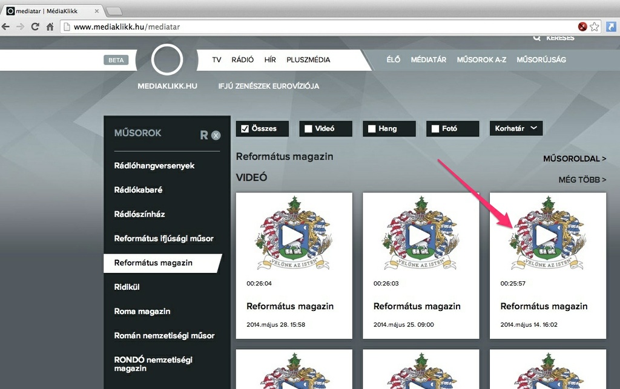Screen dimensions: 620x389
Task: Select Roma magazin in the show list
Action: [x=142, y=311]
